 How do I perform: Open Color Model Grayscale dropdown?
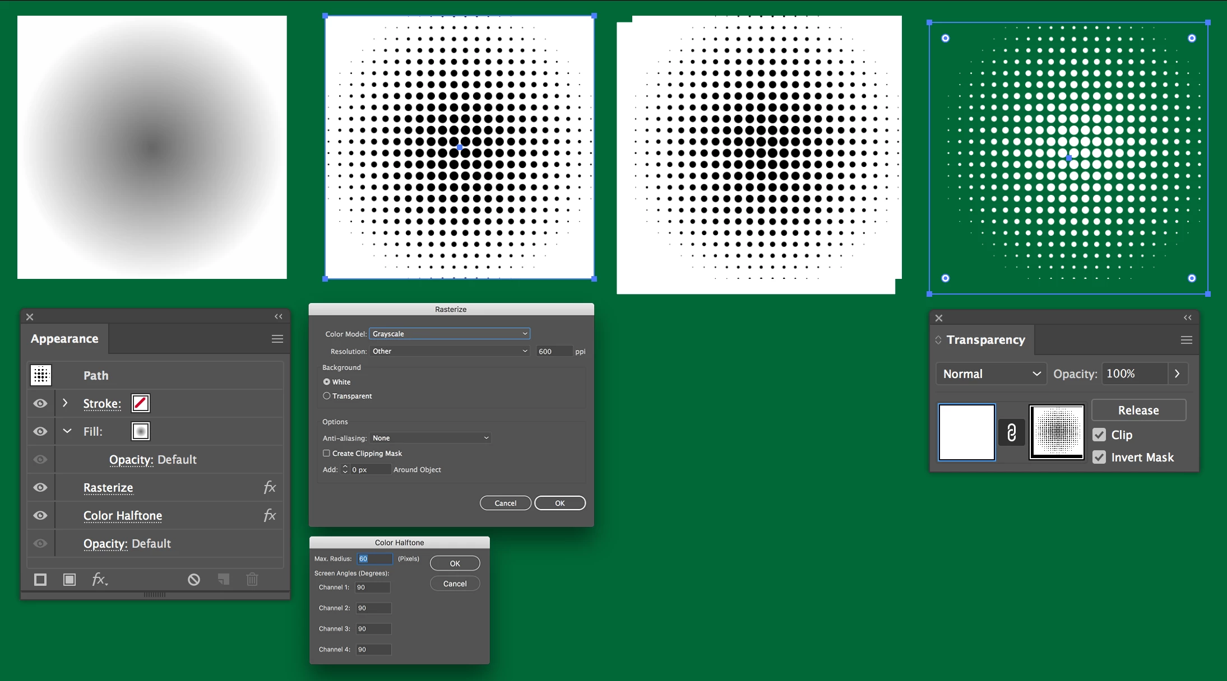coord(450,334)
